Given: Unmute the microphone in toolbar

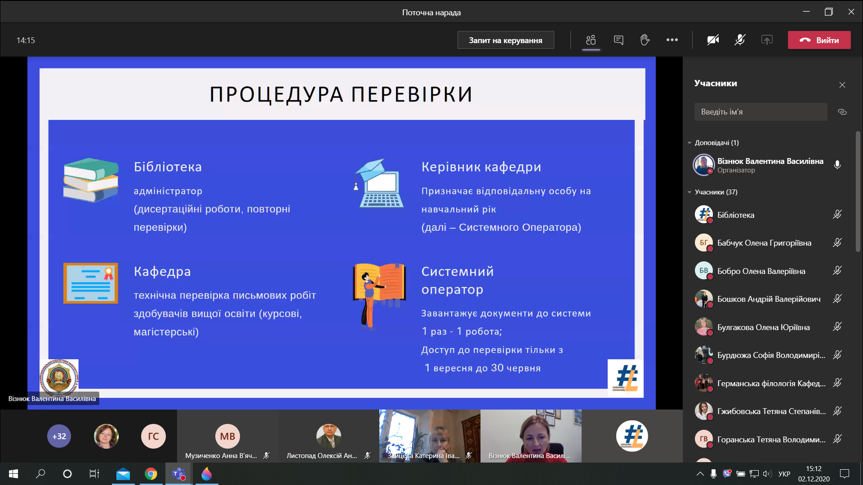Looking at the screenshot, I should coord(740,40).
